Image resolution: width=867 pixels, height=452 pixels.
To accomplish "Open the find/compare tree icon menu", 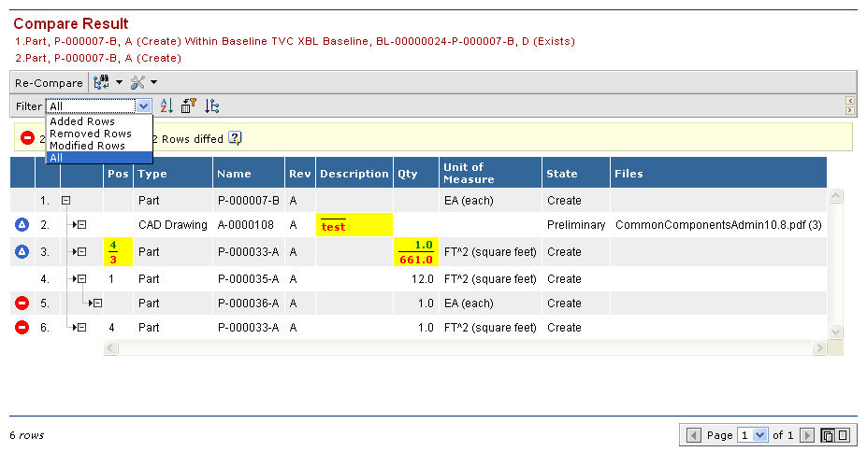I will [101, 83].
